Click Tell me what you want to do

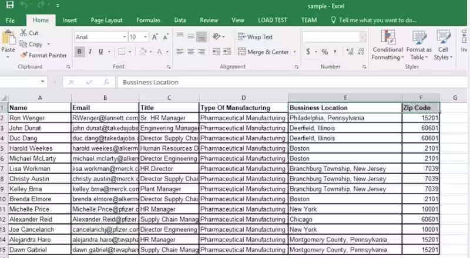coord(374,21)
